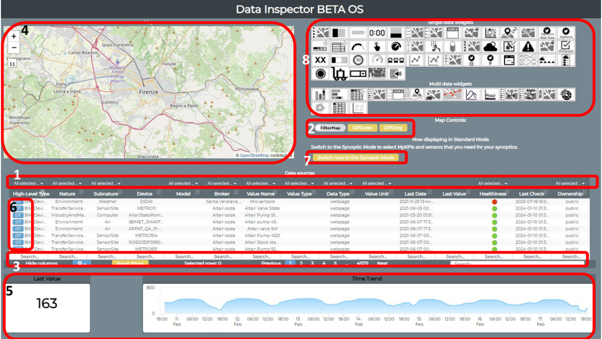Screen dimensions: 602x339
Task: Choose the weather cloud-and-sun widget
Action: (490, 47)
